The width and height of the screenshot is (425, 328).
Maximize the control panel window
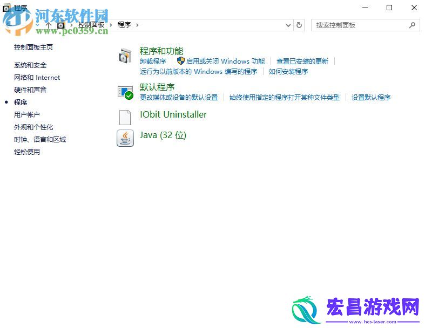[389, 8]
